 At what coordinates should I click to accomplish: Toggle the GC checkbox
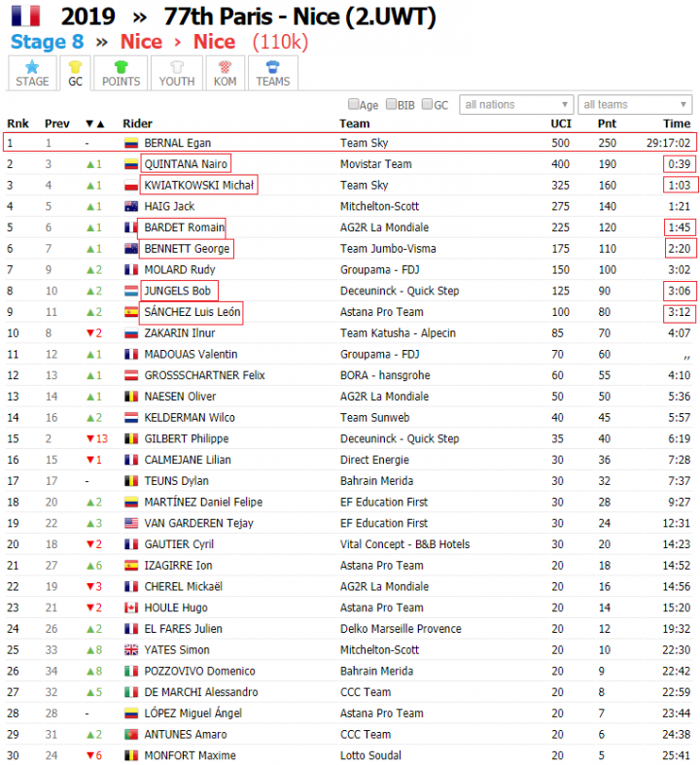coord(428,104)
